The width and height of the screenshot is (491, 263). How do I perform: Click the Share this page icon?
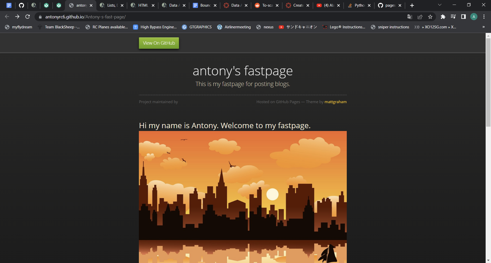420,17
